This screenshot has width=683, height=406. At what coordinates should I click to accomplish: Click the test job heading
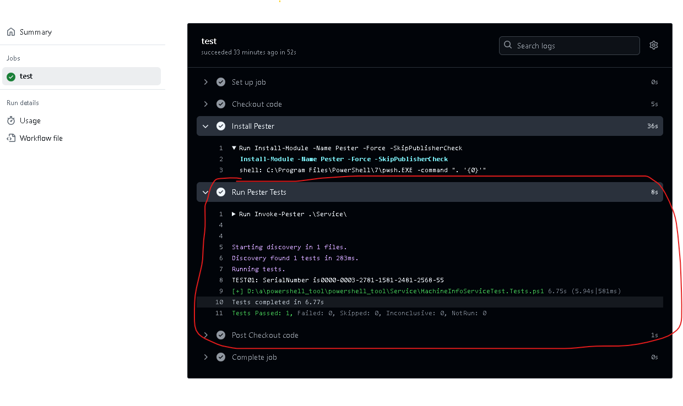click(x=209, y=41)
